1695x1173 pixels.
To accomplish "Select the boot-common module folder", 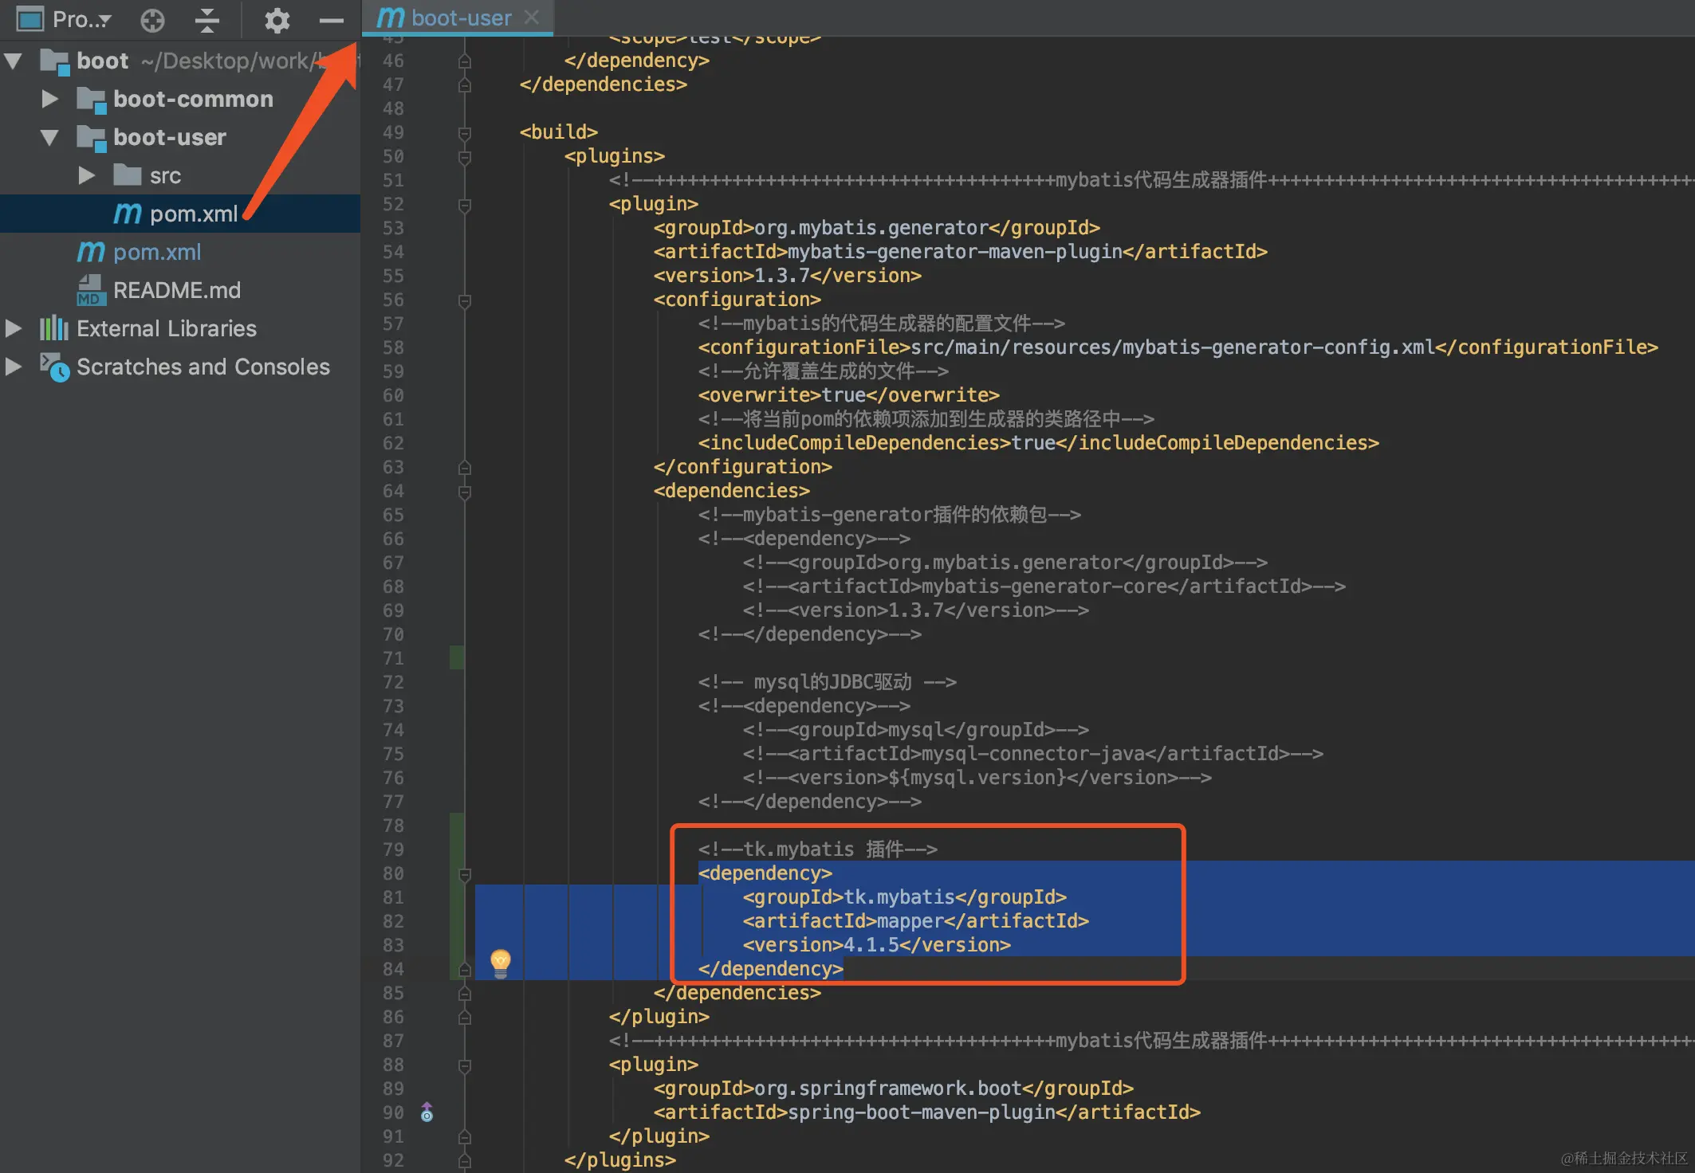I will 193,99.
